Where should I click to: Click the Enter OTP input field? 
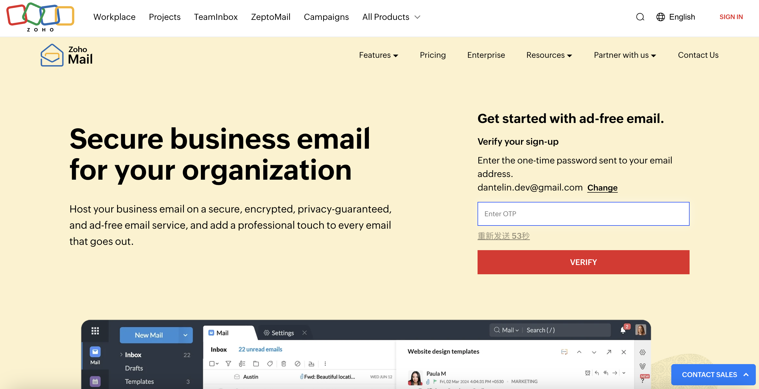pos(583,214)
